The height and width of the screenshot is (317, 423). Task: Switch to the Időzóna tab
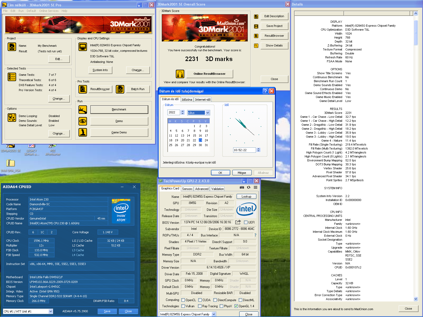point(187,100)
